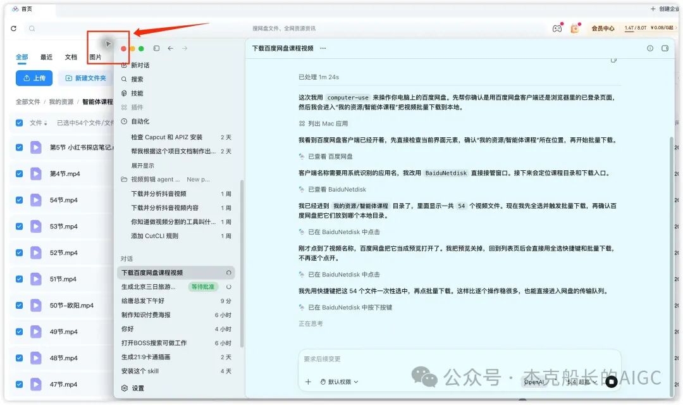This screenshot has width=683, height=405.
Task: Click the 新建文件夹 button
Action: click(x=85, y=78)
